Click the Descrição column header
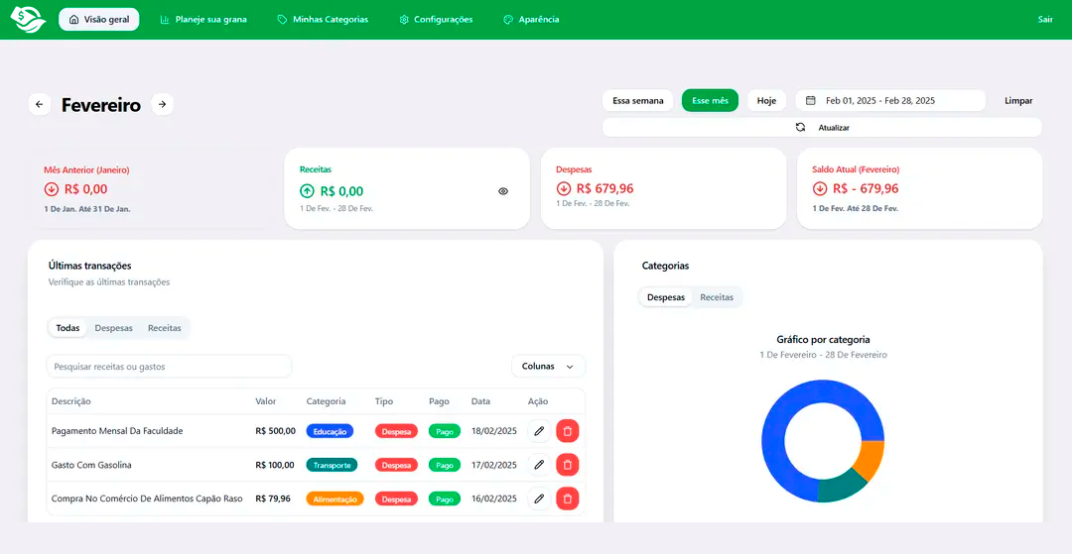1072x554 pixels. coord(71,401)
